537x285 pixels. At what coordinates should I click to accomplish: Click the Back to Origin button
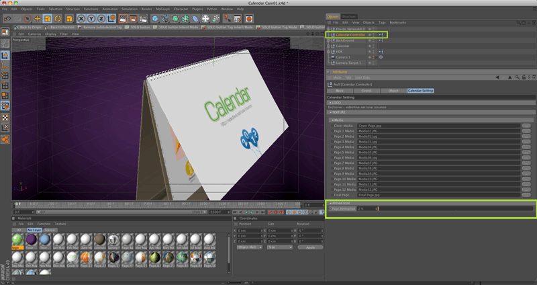pyautogui.click(x=27, y=27)
